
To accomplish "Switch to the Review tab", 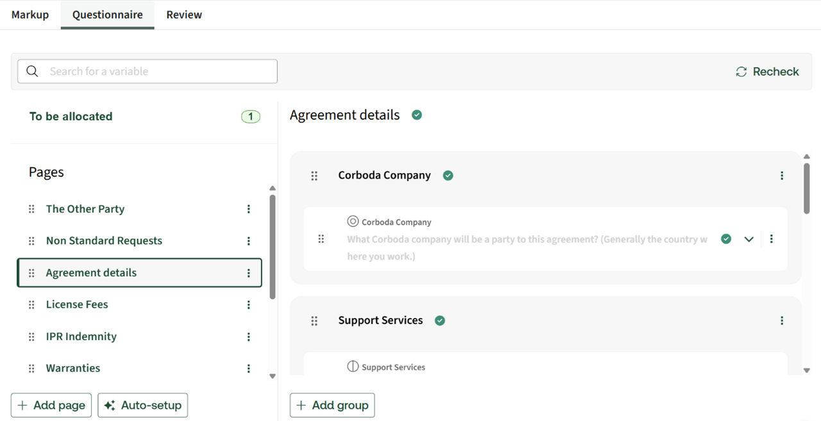I will 184,14.
